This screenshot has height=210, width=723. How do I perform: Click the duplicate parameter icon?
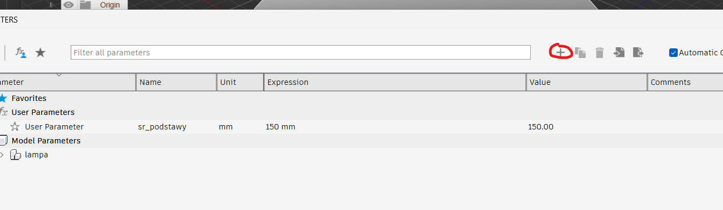580,53
